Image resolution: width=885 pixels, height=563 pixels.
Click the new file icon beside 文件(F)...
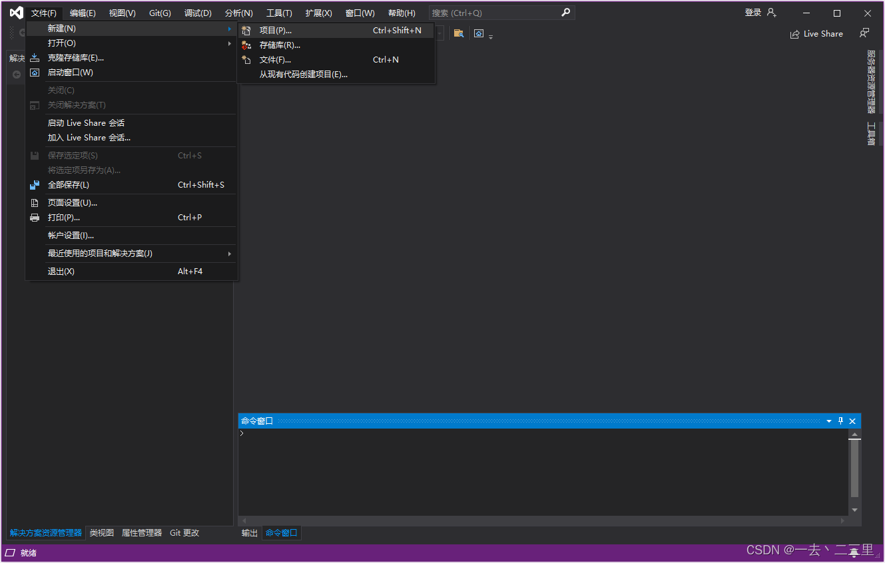coord(246,60)
